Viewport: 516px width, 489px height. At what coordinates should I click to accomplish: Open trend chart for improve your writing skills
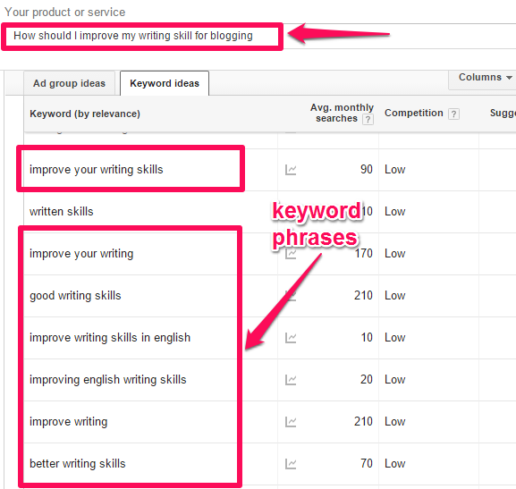pos(291,170)
